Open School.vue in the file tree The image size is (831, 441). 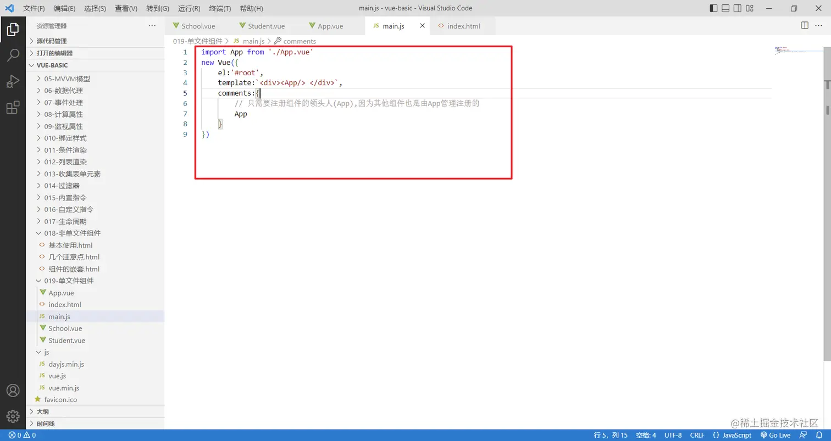(95, 328)
